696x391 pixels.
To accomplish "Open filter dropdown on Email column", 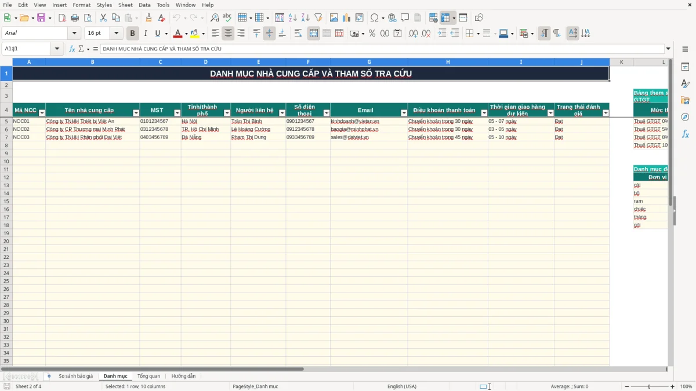I will [x=404, y=113].
